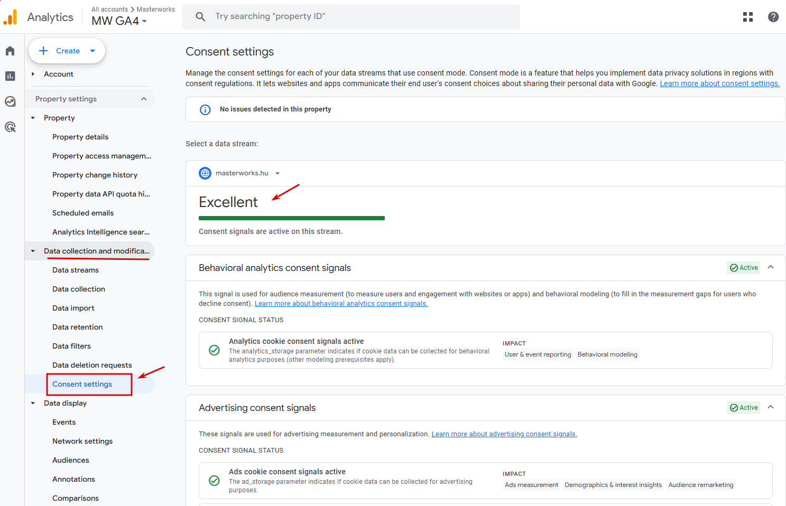Open Comparisons
The image size is (786, 506).
(x=76, y=498)
